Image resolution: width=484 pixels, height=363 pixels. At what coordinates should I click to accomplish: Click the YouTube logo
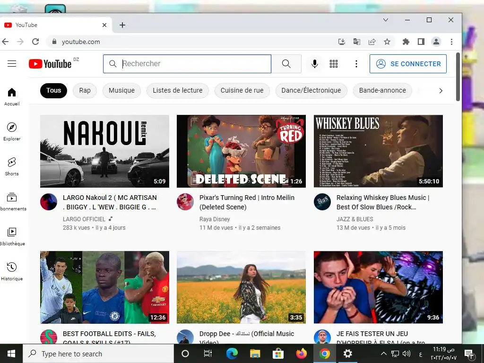(50, 64)
